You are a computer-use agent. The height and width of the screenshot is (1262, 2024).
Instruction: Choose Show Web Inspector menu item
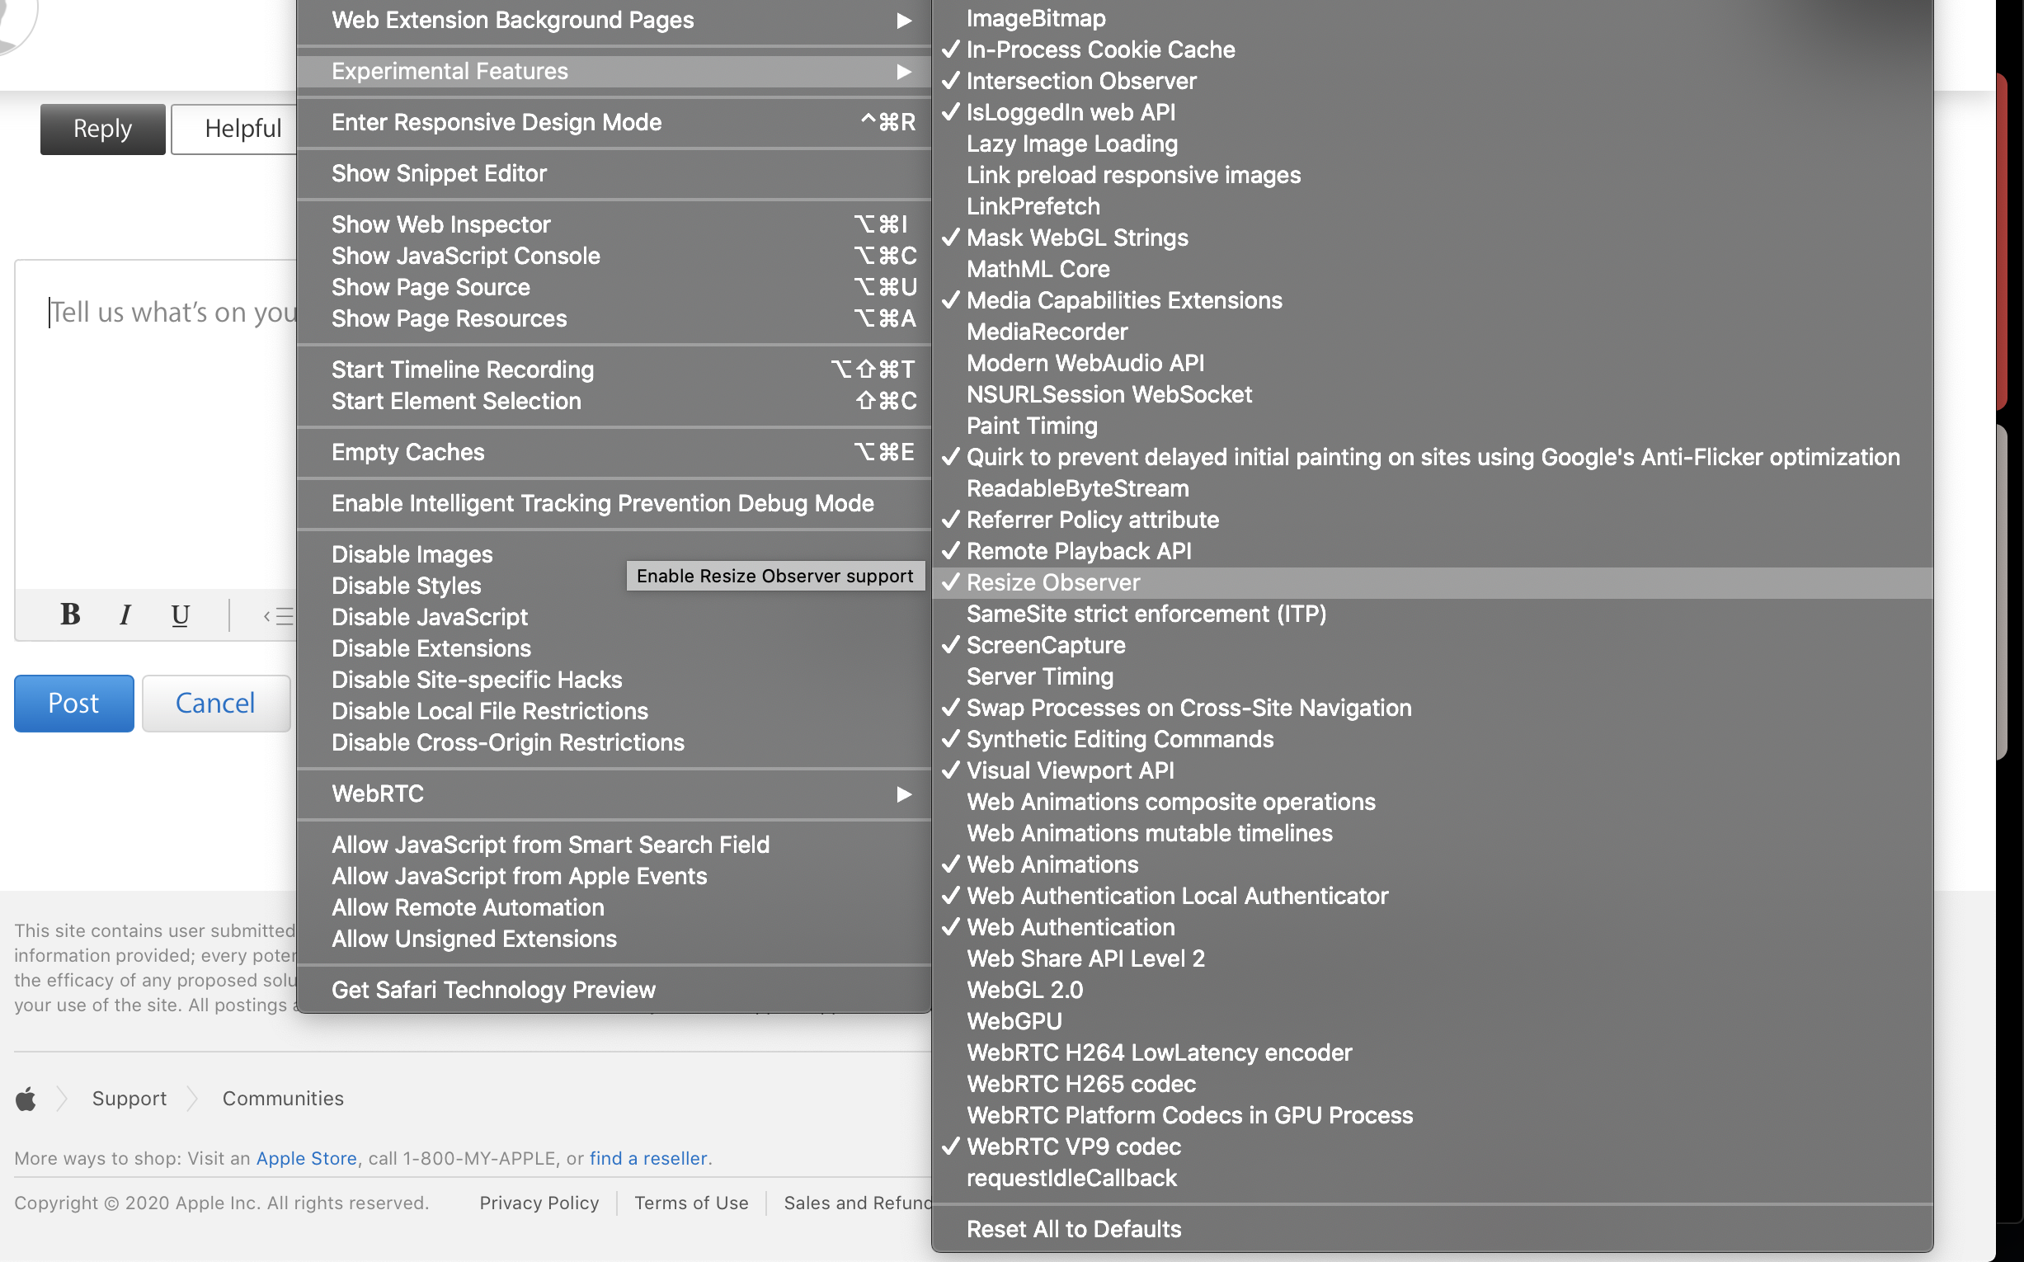(x=440, y=224)
